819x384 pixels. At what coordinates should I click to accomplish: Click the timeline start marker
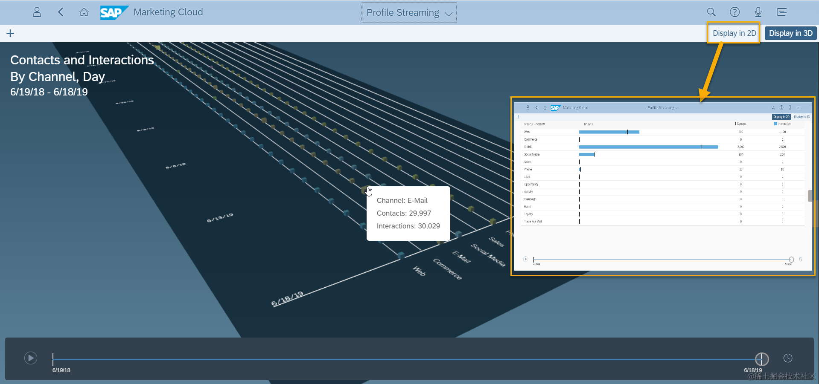53,359
